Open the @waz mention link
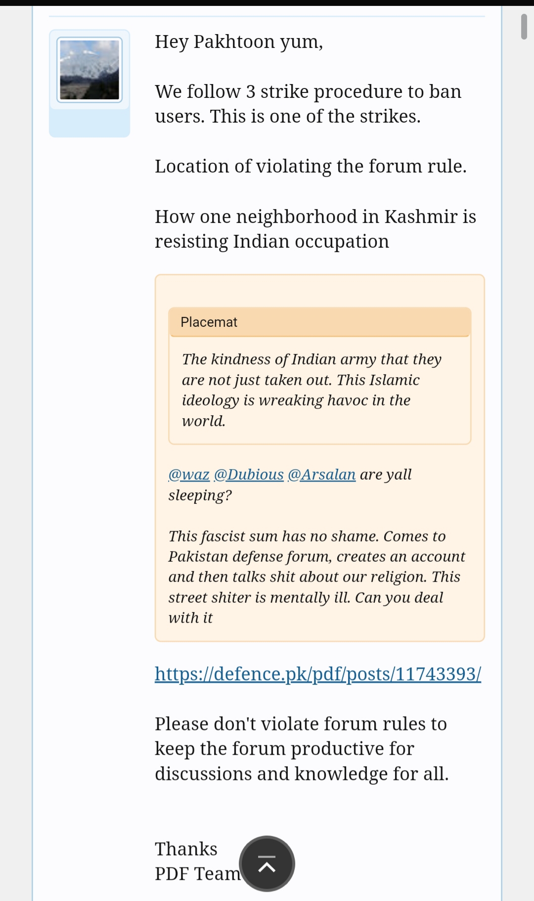Screen dimensions: 534x901 pos(189,474)
